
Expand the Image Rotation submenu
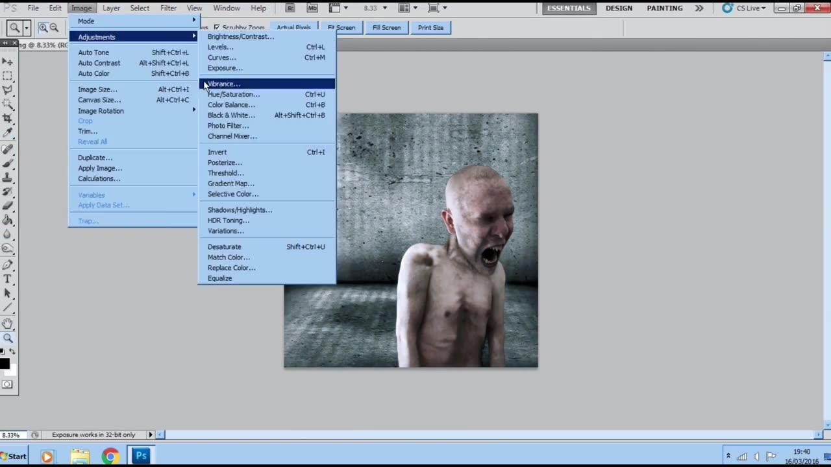pyautogui.click(x=134, y=111)
